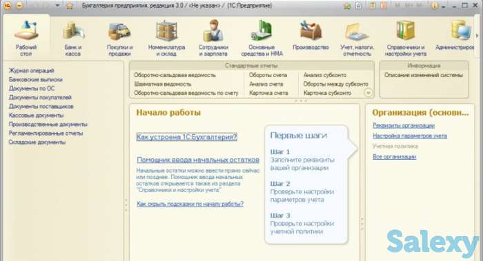Open the Покупки и продажи section

tap(120, 37)
